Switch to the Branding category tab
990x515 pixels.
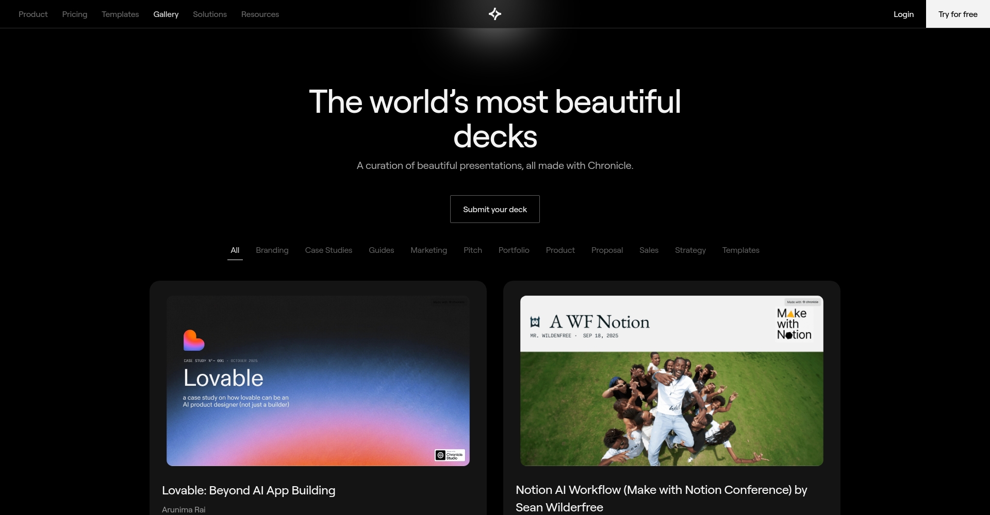point(272,250)
